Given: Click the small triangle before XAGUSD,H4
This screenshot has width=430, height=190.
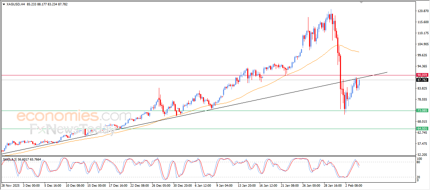Looking at the screenshot, I should pos(4,4).
